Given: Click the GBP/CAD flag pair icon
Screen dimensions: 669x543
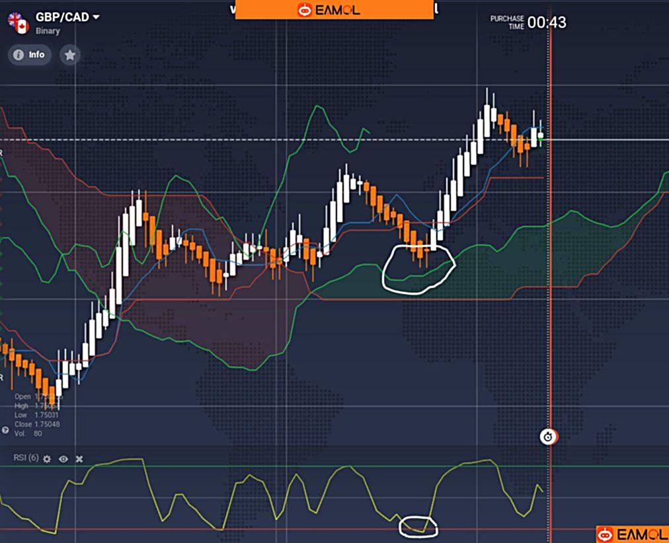Looking at the screenshot, I should pyautogui.click(x=17, y=22).
